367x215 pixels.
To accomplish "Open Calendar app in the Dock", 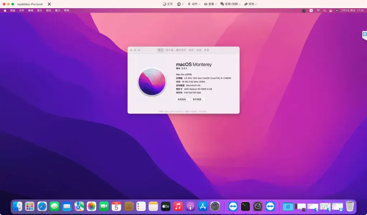I will tap(116, 206).
